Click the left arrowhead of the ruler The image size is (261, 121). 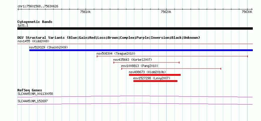pos(18,9)
